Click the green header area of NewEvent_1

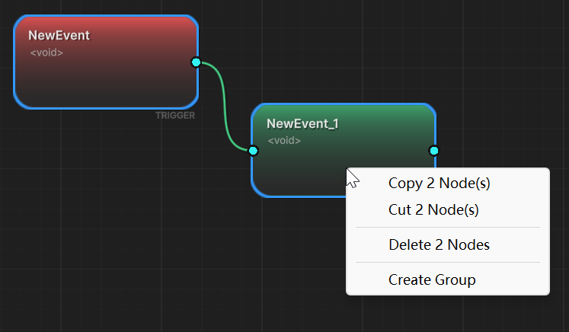tap(381, 118)
